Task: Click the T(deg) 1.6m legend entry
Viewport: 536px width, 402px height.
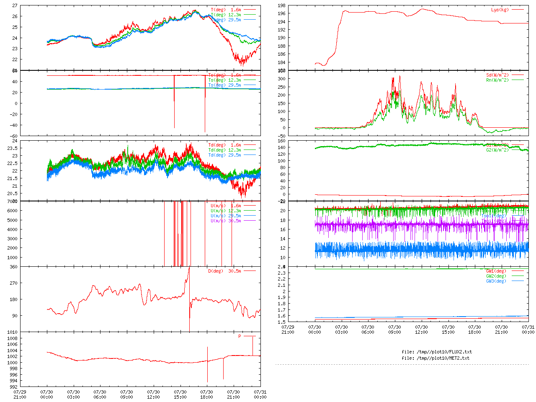Action: (226, 10)
